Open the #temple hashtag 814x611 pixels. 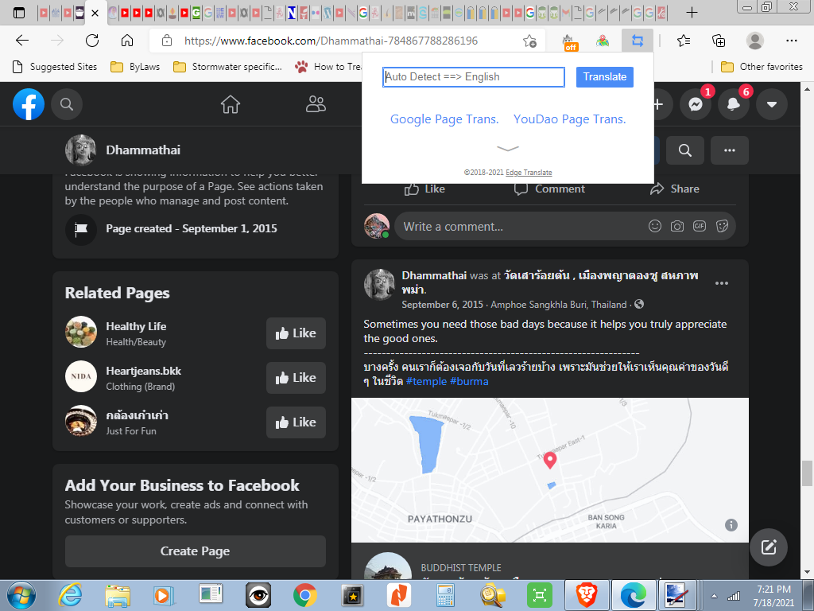click(x=426, y=381)
